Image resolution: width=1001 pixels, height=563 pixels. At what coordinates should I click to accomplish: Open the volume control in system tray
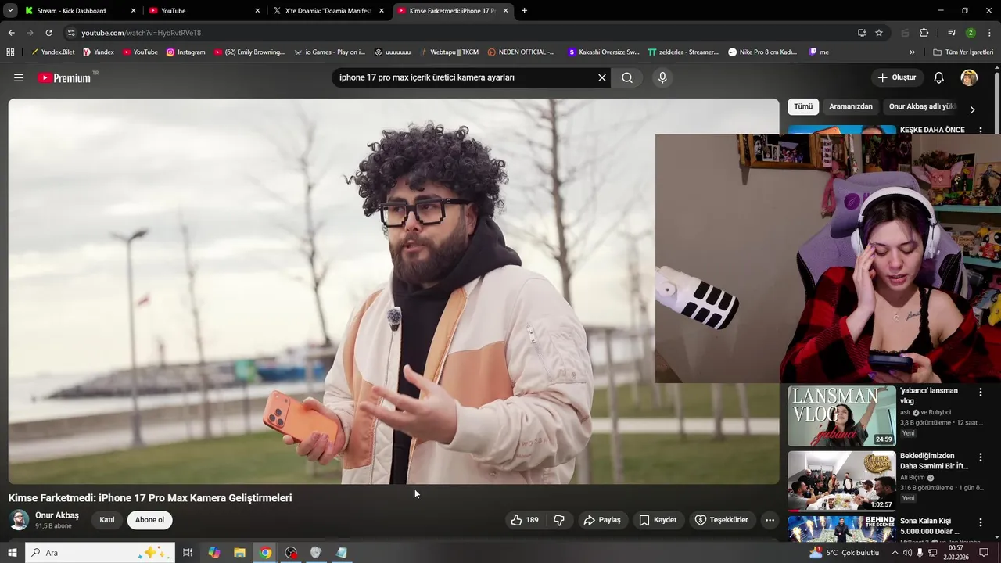907,553
